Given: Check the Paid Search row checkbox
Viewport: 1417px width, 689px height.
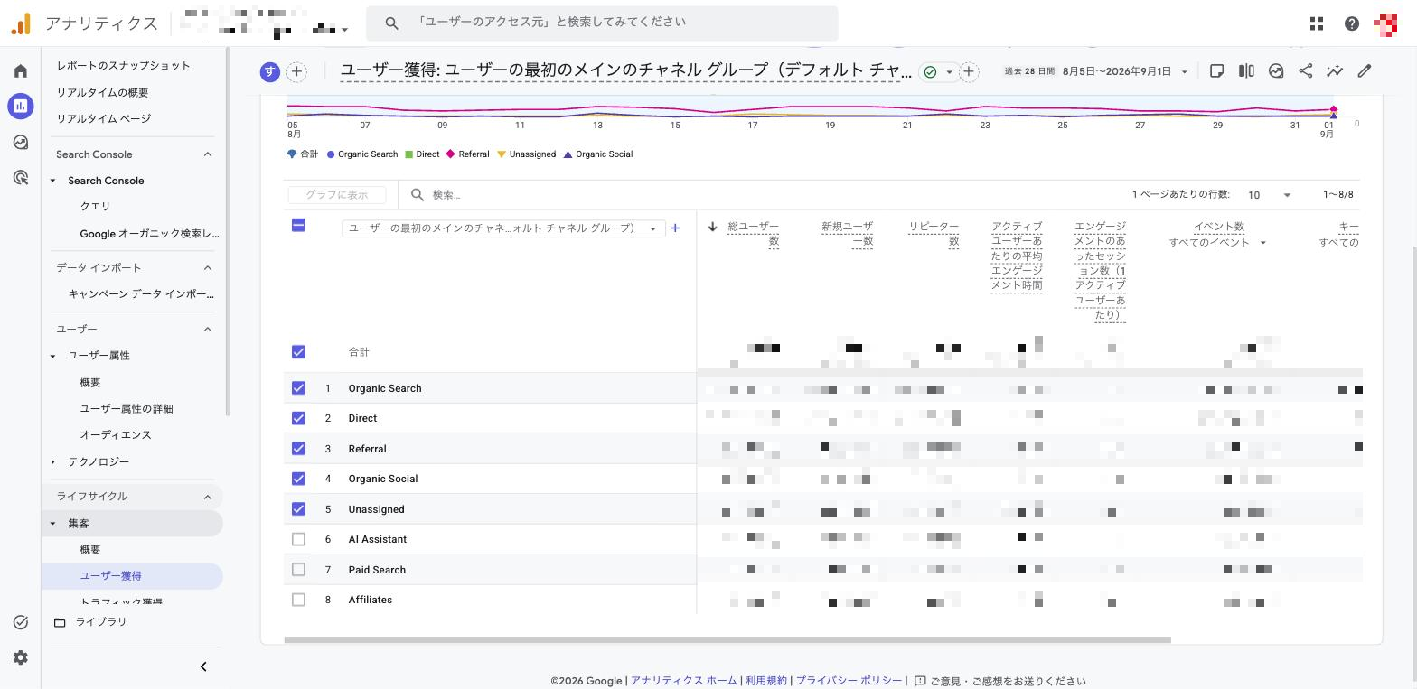Looking at the screenshot, I should tap(298, 570).
